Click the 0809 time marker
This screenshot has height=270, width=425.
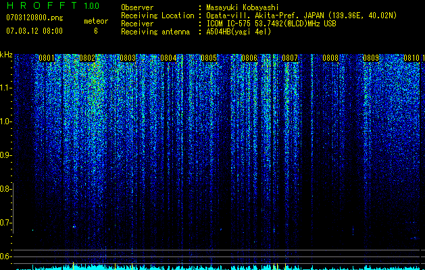(371, 58)
